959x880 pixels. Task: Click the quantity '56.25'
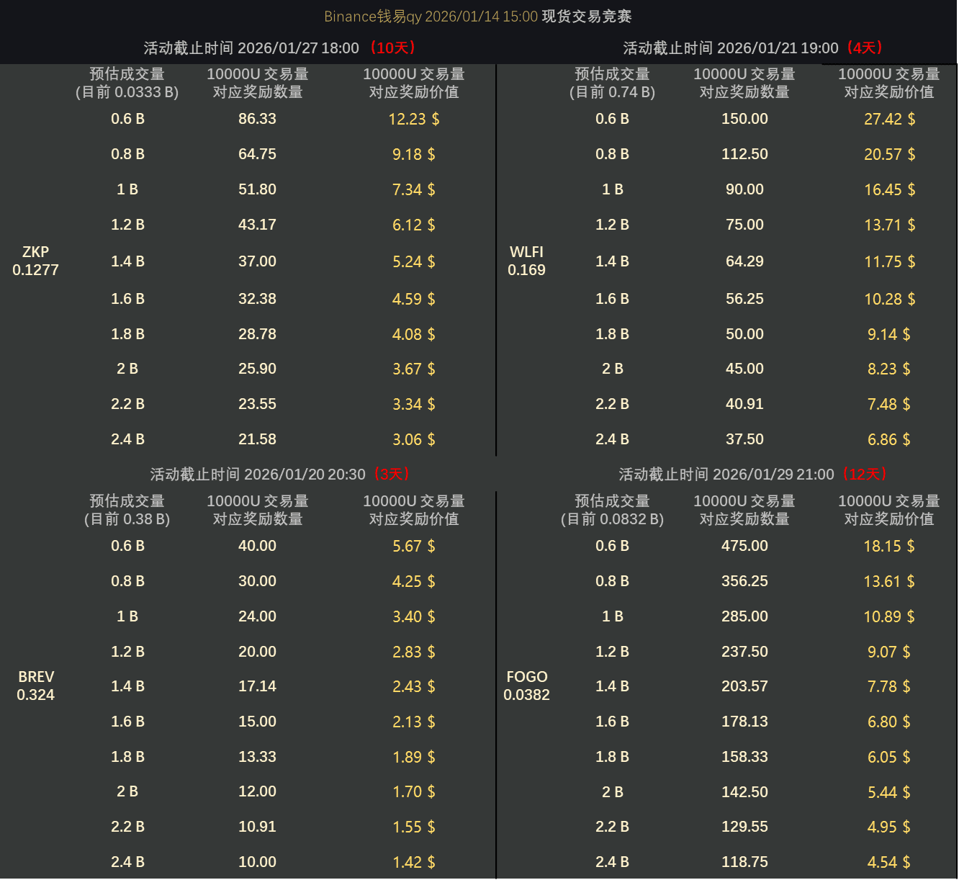coord(744,299)
